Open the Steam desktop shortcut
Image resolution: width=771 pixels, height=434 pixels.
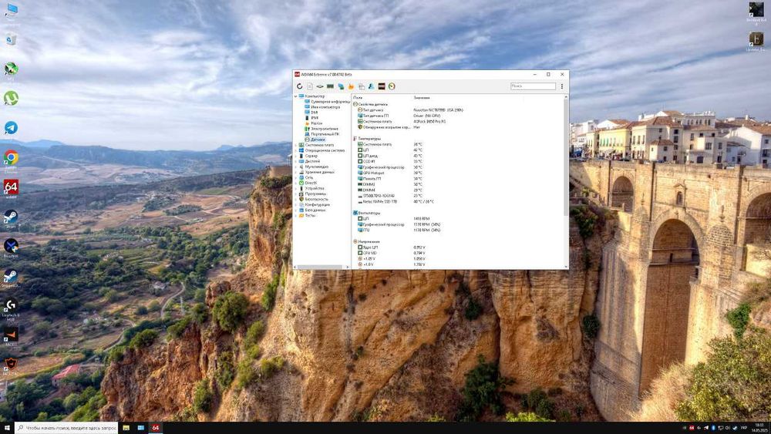point(11,217)
